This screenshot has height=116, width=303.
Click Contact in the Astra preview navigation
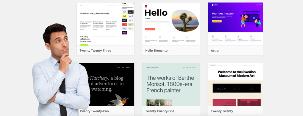[253, 5]
